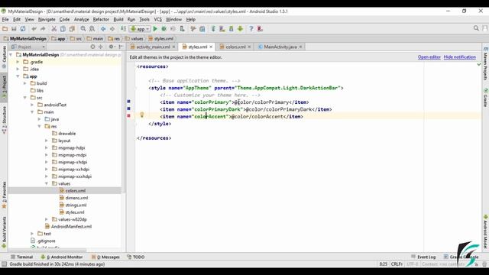This screenshot has width=489, height=275.
Task: Click the lightbulb intention icon in gutter
Action: point(141,115)
